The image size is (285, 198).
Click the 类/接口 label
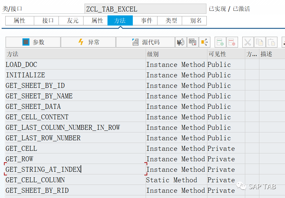pyautogui.click(x=12, y=9)
